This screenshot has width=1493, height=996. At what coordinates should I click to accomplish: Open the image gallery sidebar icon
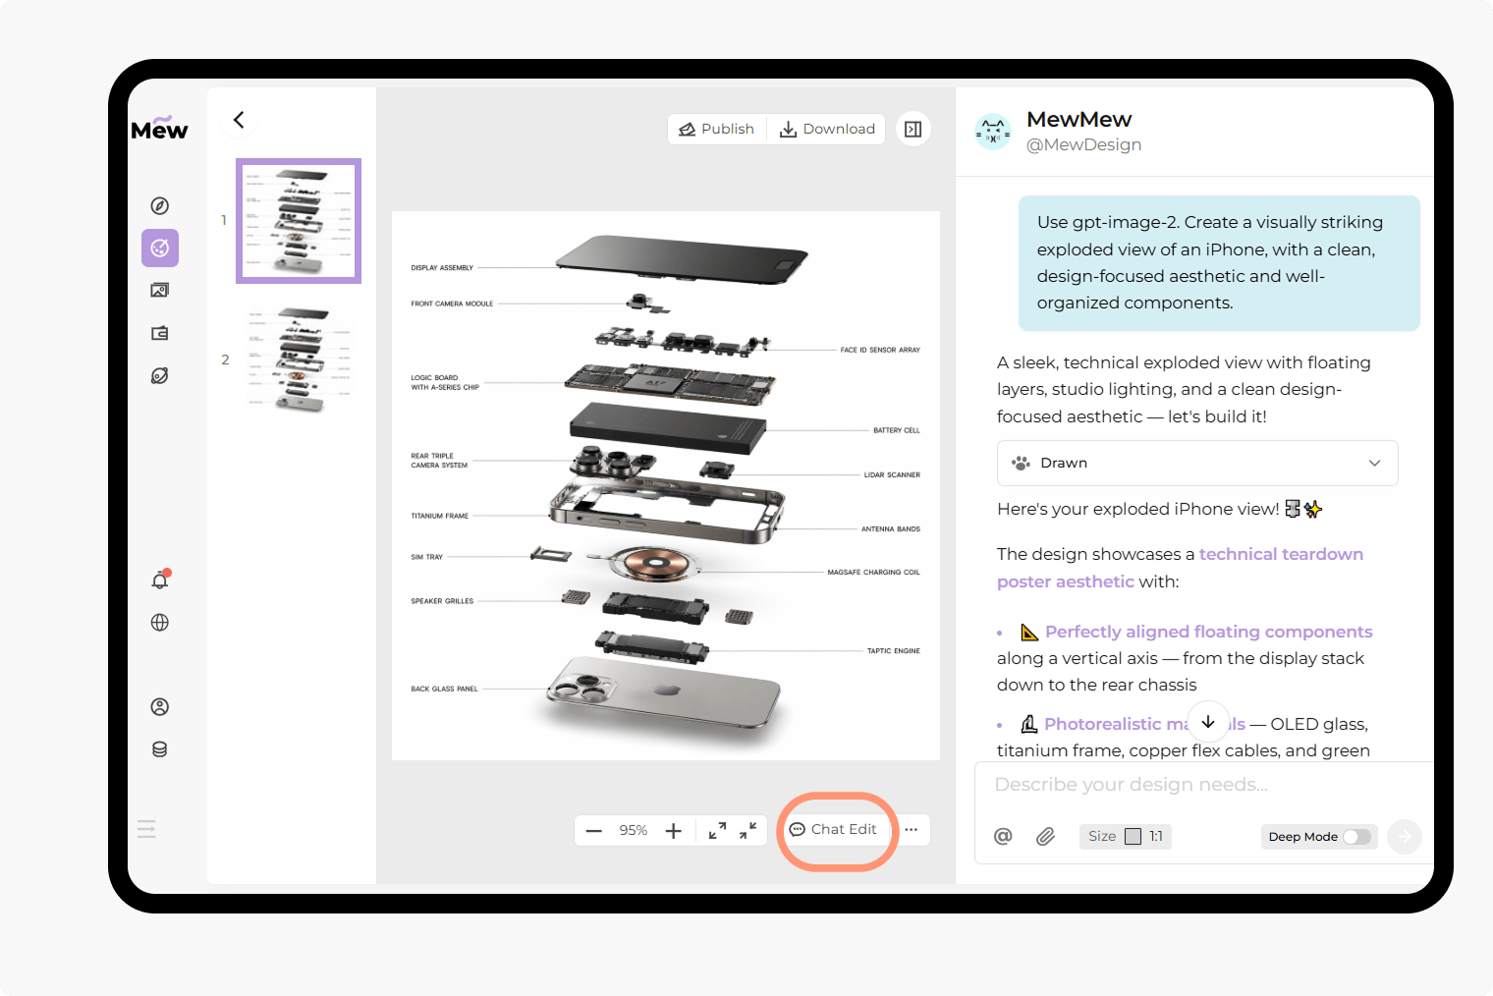(160, 291)
